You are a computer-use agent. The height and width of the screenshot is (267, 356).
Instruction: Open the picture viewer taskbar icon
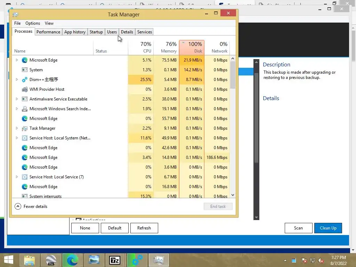pos(94,260)
